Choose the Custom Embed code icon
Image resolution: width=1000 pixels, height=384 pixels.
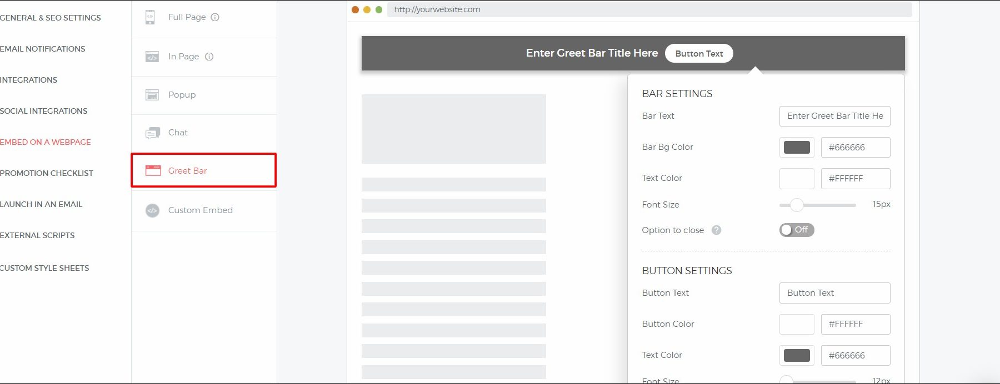click(152, 210)
